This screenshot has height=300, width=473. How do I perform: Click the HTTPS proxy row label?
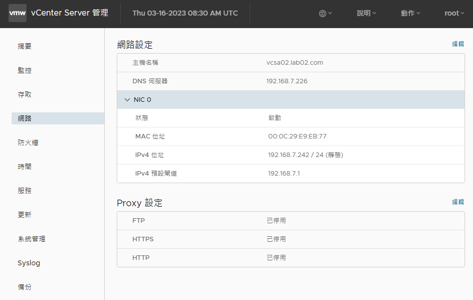click(143, 239)
